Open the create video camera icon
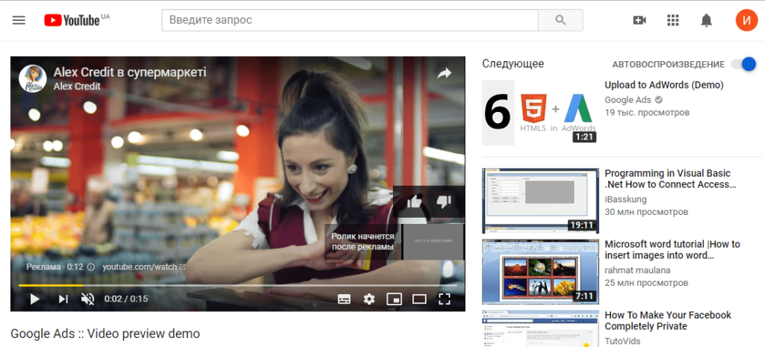The height and width of the screenshot is (347, 765). tap(639, 20)
